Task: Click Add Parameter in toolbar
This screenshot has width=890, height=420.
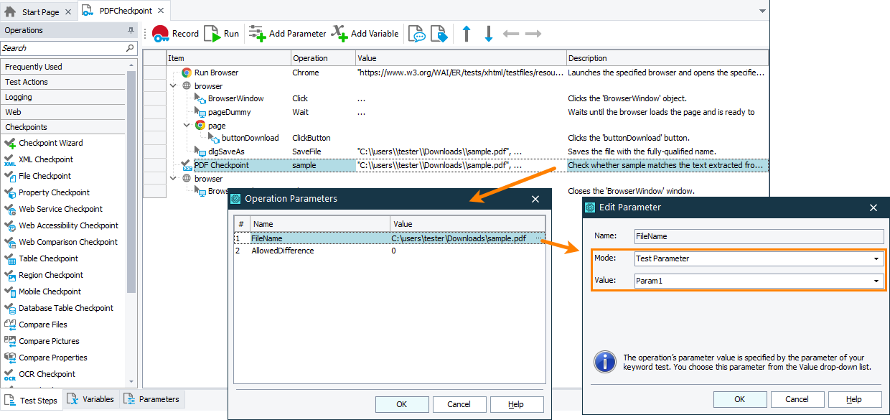Action: 288,34
